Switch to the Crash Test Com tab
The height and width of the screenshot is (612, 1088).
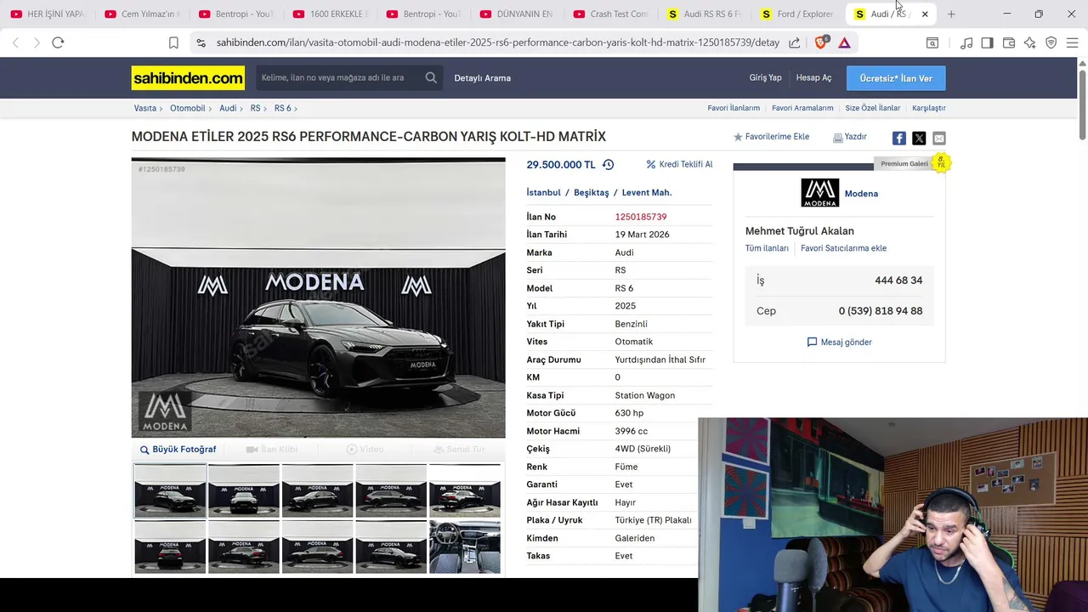[x=610, y=14]
